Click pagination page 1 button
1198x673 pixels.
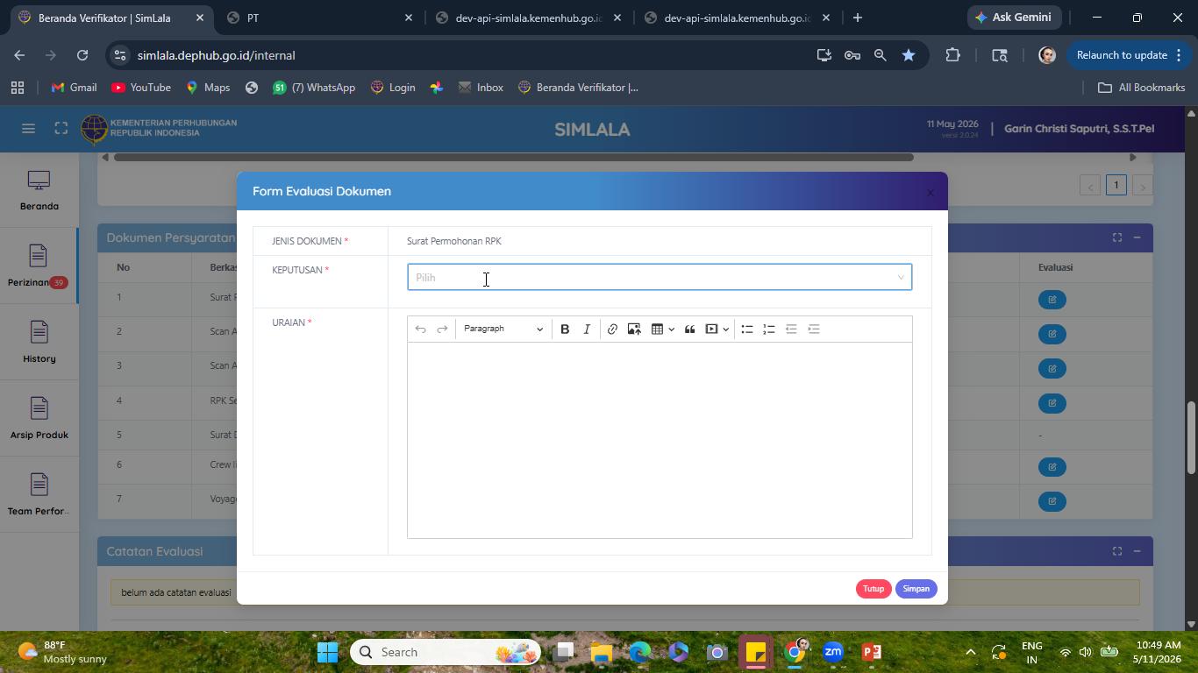(x=1116, y=185)
